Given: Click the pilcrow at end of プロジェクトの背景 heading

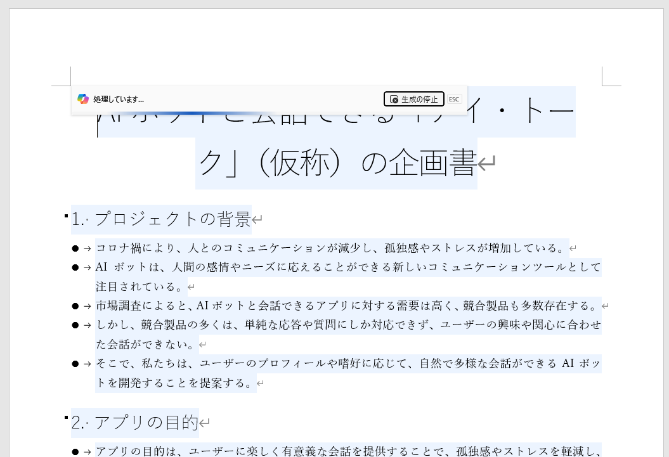Looking at the screenshot, I should point(257,219).
